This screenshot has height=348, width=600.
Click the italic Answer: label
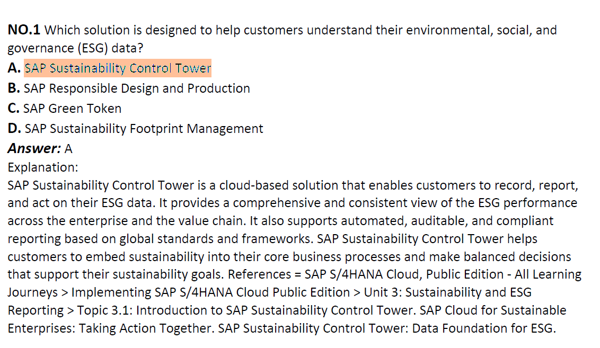pos(34,148)
